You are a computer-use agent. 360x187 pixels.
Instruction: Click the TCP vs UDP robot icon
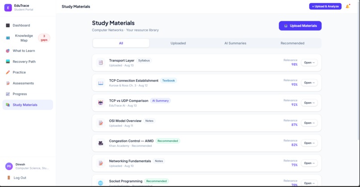click(x=100, y=103)
